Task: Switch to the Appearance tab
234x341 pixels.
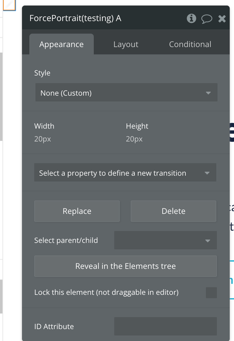Action: (62, 44)
